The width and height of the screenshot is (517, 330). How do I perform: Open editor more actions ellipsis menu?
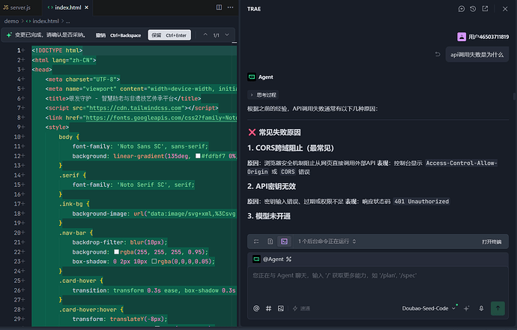pyautogui.click(x=231, y=7)
